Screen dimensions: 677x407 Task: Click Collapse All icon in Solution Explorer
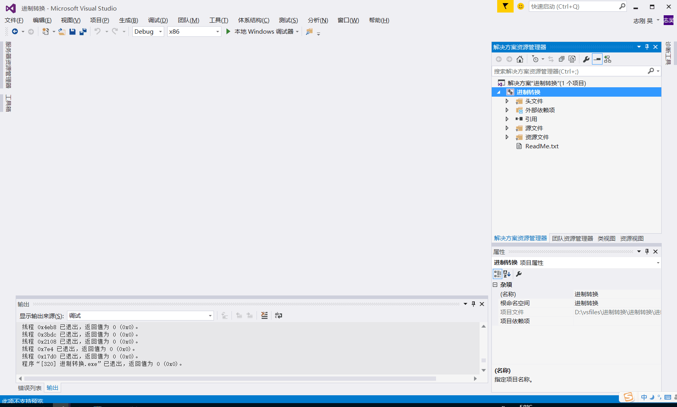tap(561, 59)
